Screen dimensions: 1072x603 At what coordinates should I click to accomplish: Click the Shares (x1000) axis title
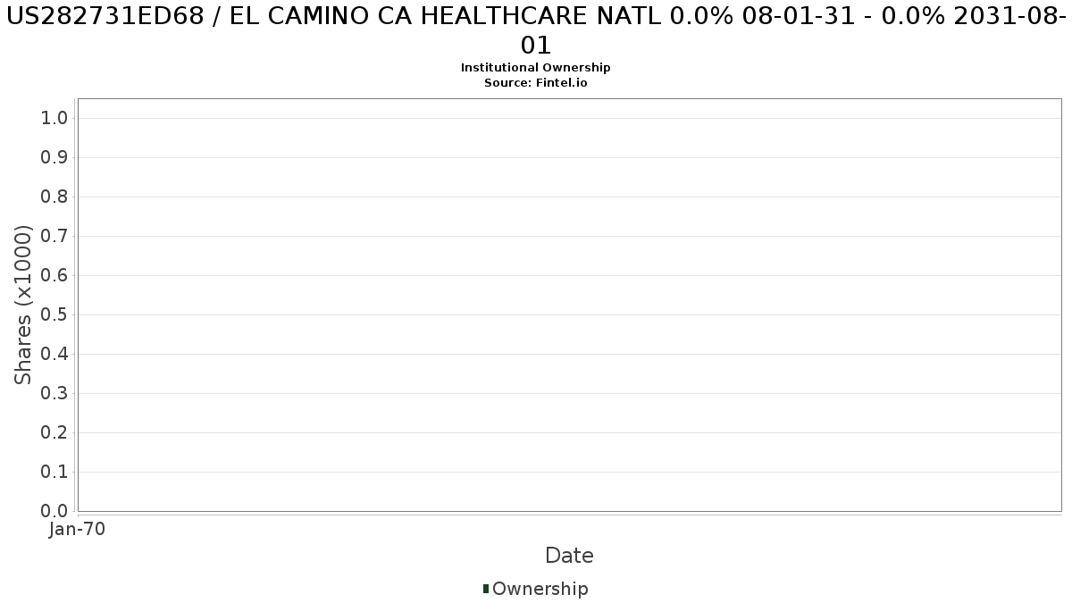(24, 305)
